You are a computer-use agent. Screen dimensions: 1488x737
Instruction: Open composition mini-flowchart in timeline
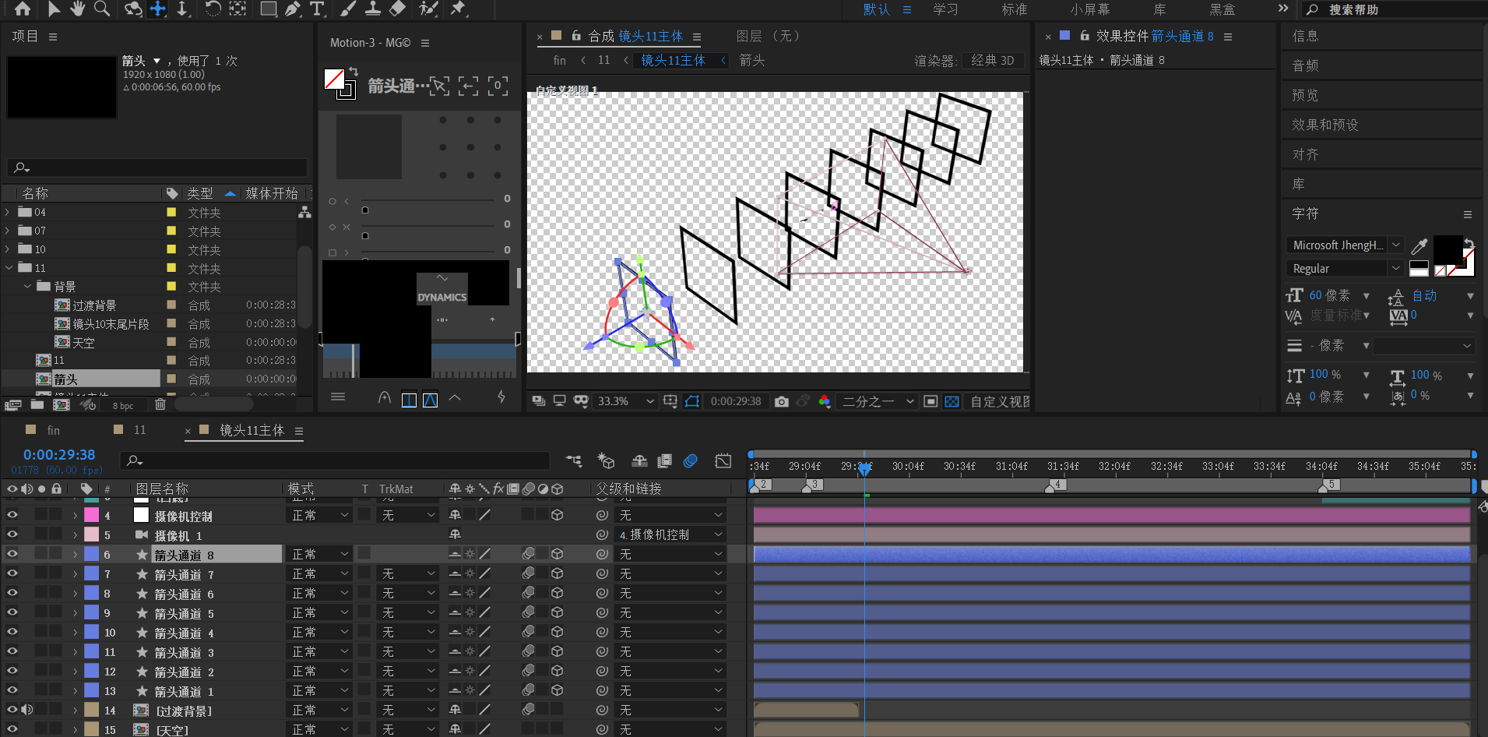574,461
